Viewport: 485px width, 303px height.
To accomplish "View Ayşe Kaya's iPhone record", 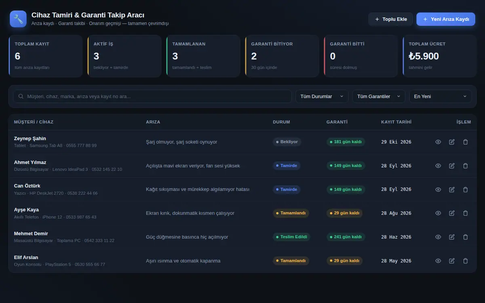I will (438, 213).
